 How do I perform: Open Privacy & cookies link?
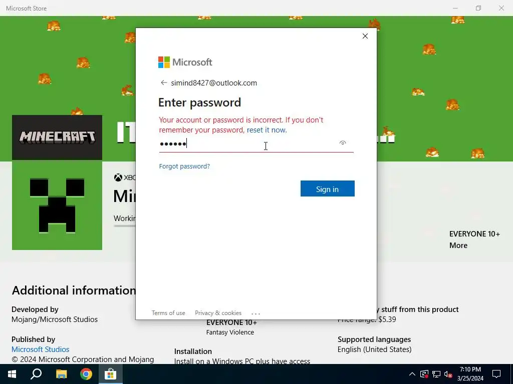[218, 313]
